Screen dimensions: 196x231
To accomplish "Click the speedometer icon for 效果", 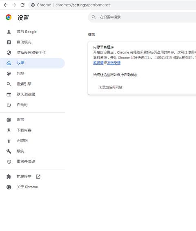I will coord(9,63).
